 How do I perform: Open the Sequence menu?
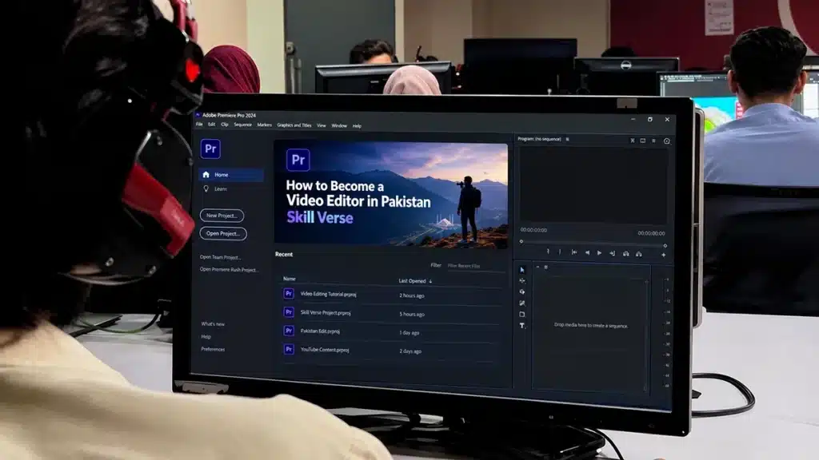pos(243,125)
